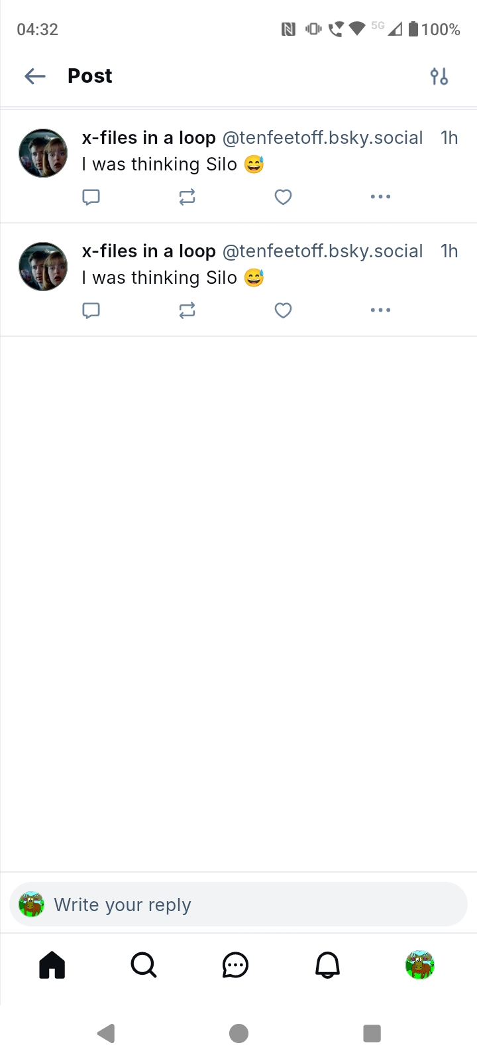
Task: Open thread view settings icon
Action: point(439,77)
